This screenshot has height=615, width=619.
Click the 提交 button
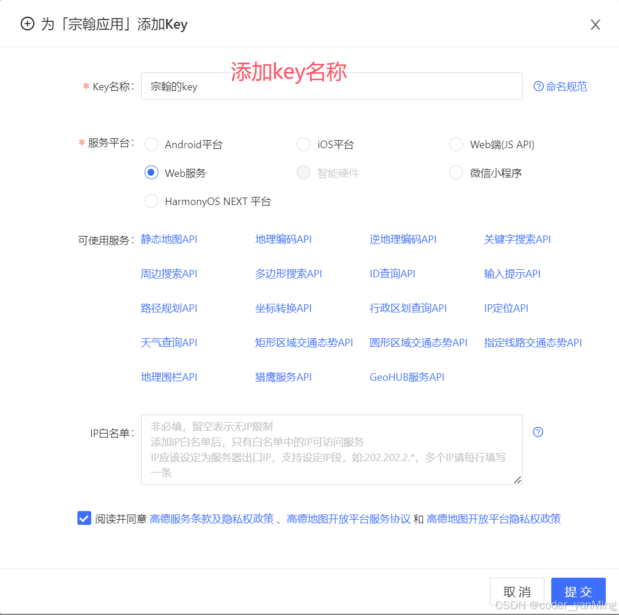point(578,591)
